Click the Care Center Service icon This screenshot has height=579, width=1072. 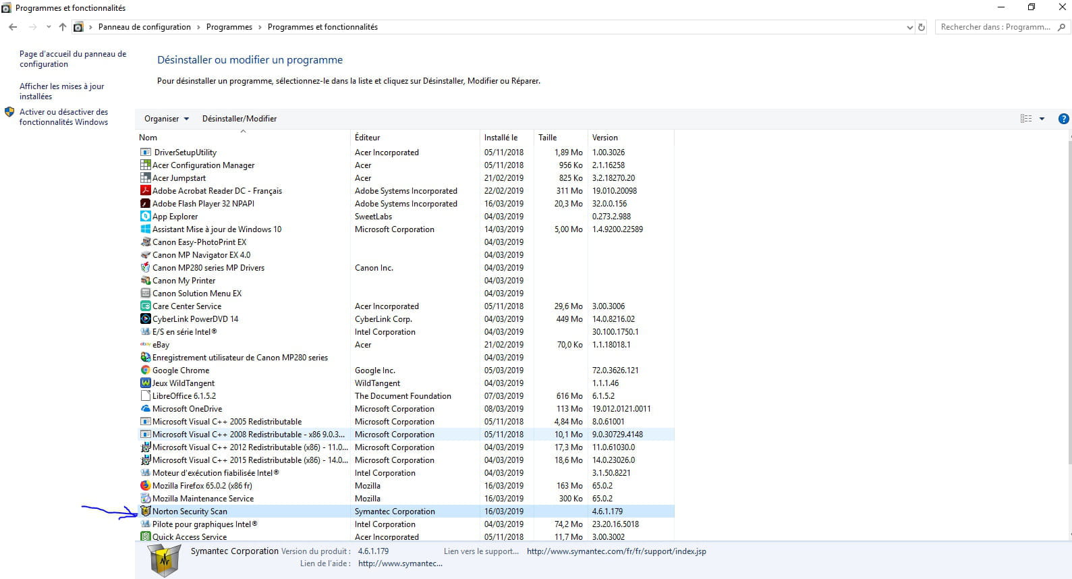(x=145, y=306)
